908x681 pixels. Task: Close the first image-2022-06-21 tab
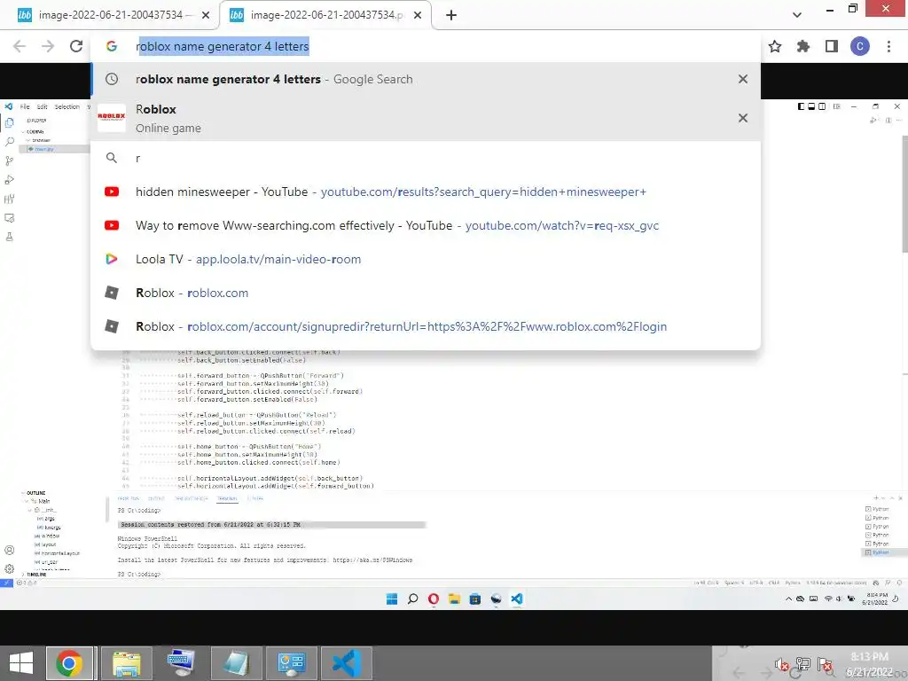tap(206, 15)
